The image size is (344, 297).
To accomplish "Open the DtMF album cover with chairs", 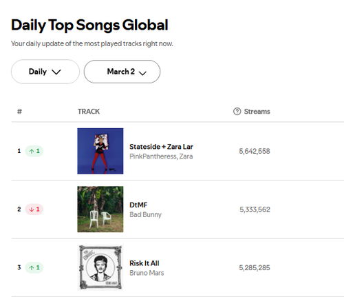I will tap(100, 209).
